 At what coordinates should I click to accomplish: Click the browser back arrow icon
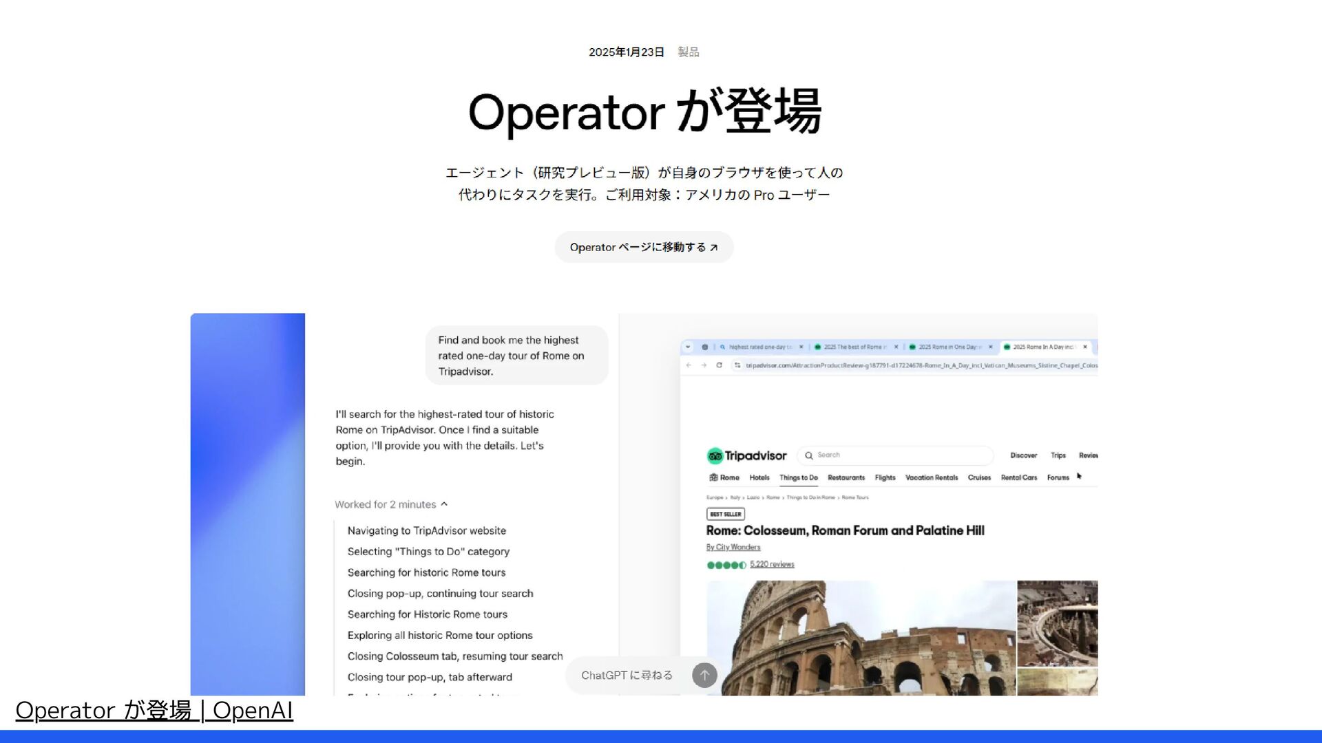click(689, 365)
